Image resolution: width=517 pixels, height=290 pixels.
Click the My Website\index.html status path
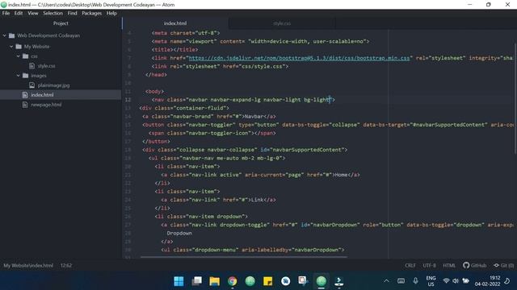(x=28, y=265)
